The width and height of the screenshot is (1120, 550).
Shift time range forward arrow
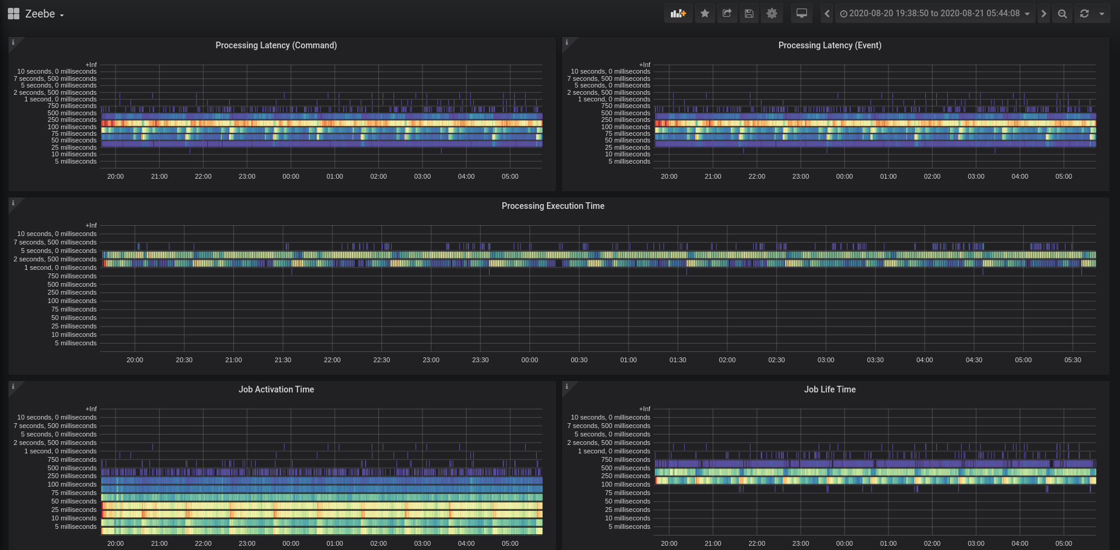click(x=1043, y=13)
